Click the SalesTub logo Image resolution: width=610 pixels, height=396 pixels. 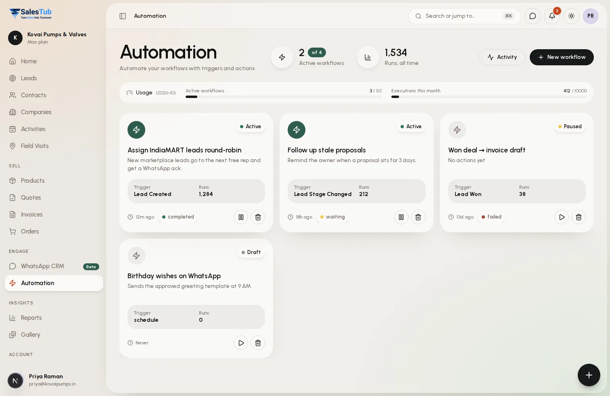(x=30, y=14)
